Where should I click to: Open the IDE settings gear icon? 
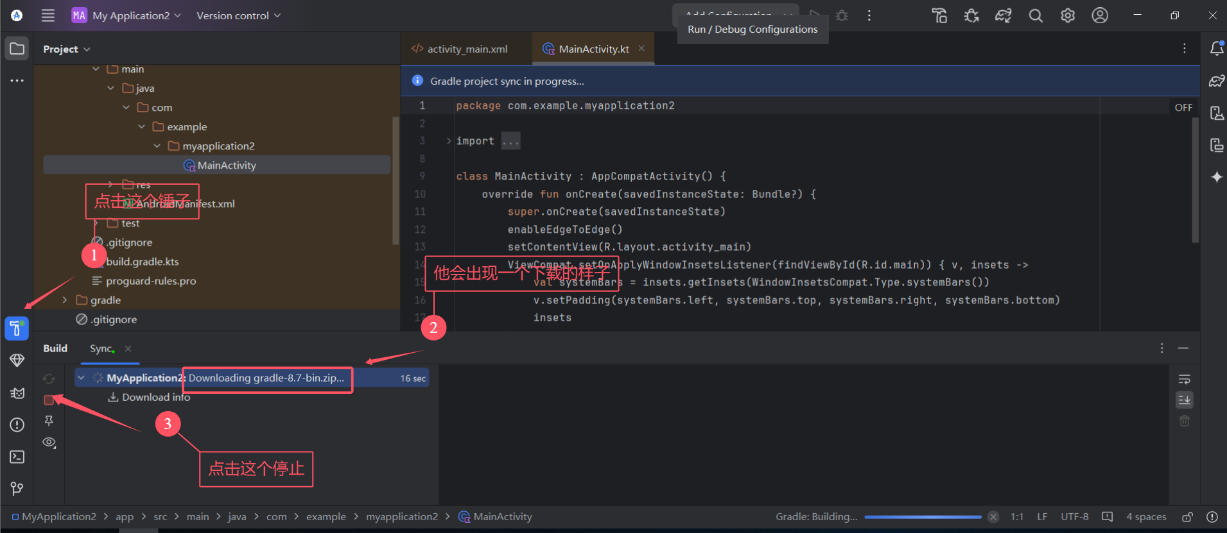coord(1068,16)
